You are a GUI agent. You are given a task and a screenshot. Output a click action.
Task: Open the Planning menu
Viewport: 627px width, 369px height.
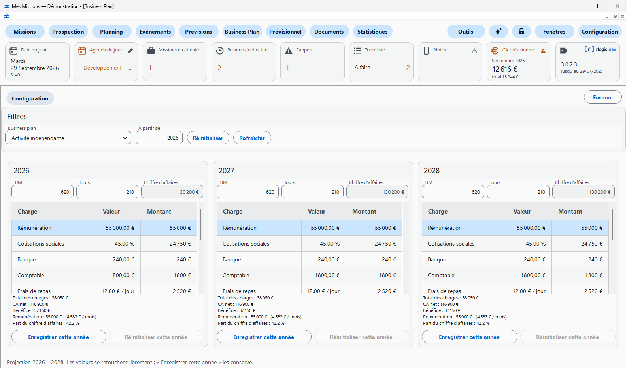point(111,32)
